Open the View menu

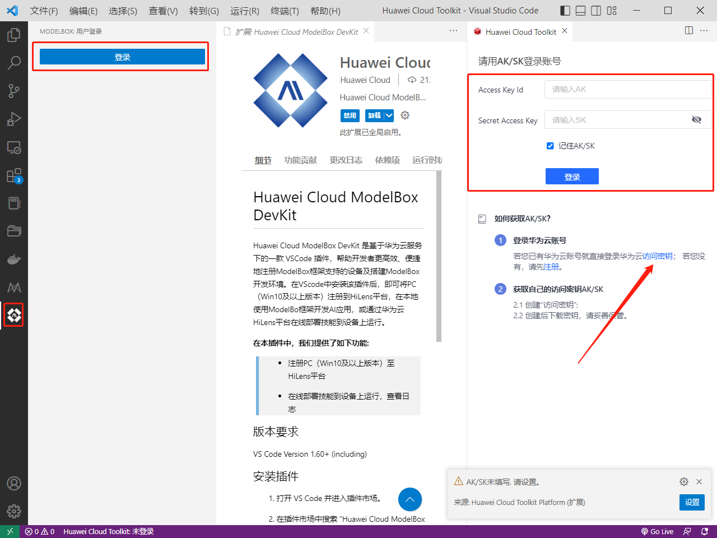(x=163, y=11)
